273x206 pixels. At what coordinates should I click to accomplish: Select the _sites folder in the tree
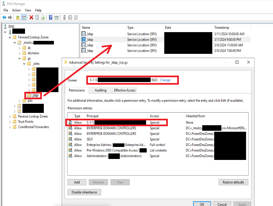[36, 64]
